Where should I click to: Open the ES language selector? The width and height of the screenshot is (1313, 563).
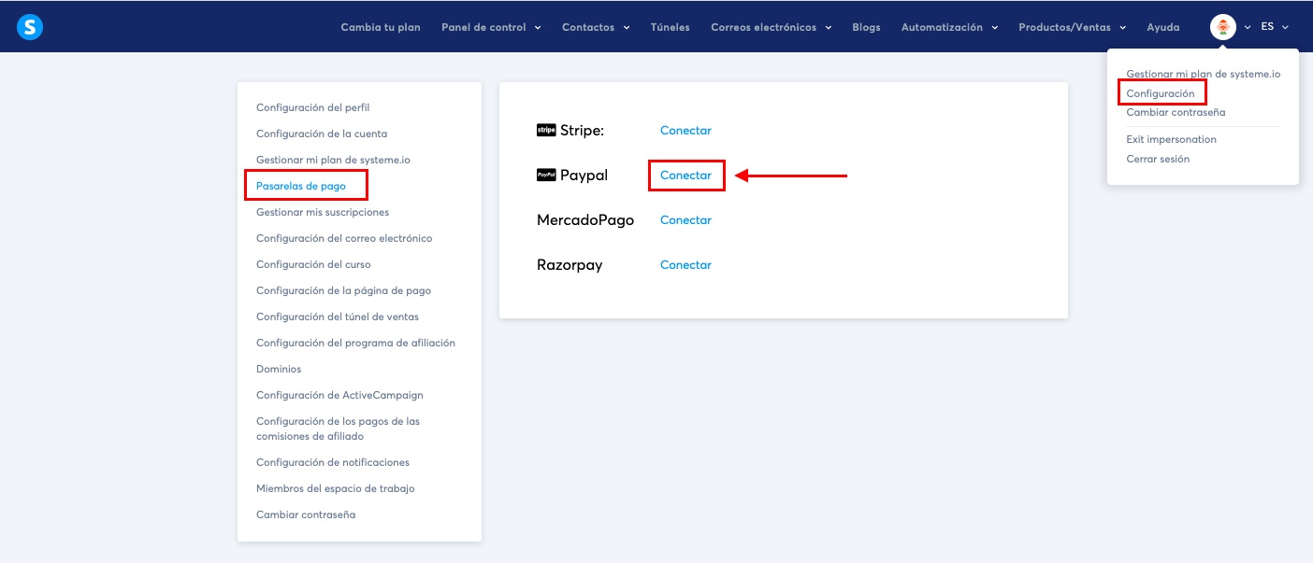(x=1275, y=27)
